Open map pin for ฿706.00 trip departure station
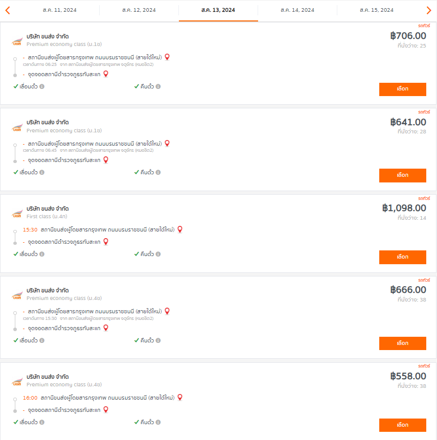Image resolution: width=437 pixels, height=440 pixels. tap(167, 57)
